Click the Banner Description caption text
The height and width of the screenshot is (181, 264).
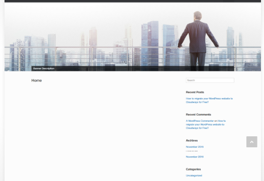point(44,68)
